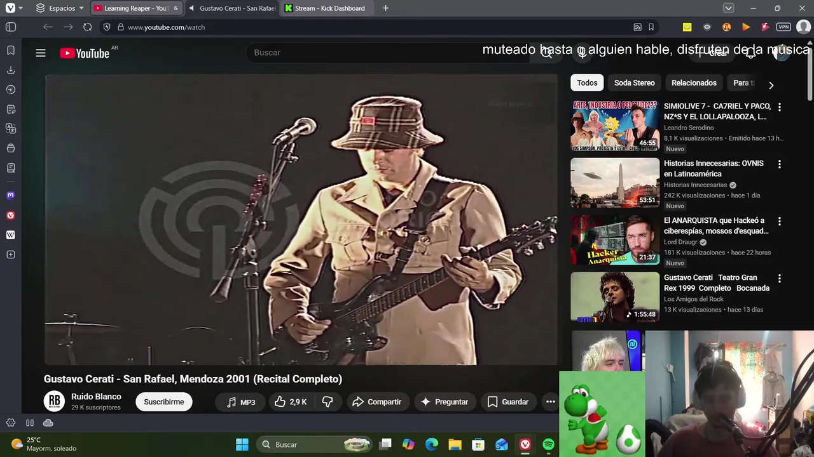Open the yellow smiley extension
814x457 pixels.
click(x=687, y=27)
